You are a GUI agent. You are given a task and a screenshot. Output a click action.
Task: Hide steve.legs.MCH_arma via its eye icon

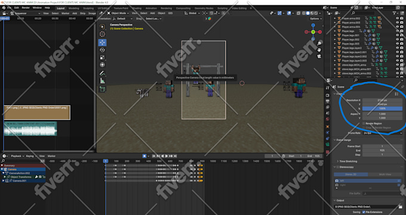pos(397,64)
